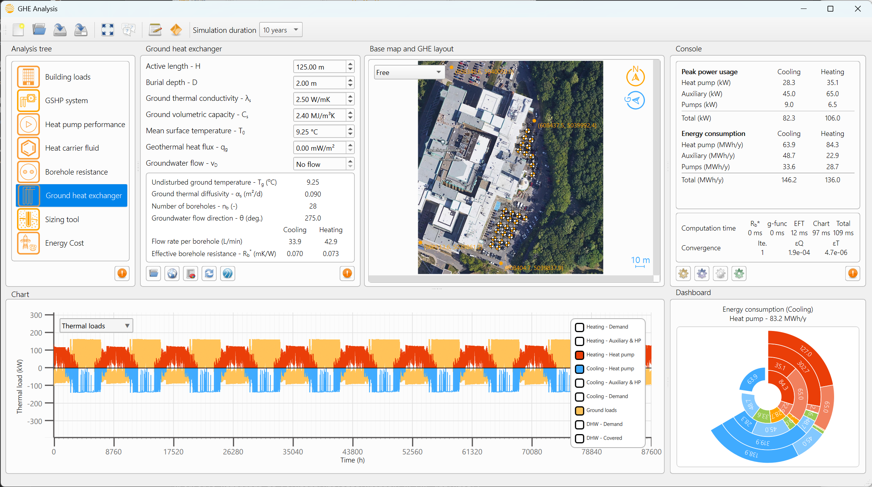Increase Mean surface temperature with up arrow
The width and height of the screenshot is (872, 487).
(x=350, y=129)
